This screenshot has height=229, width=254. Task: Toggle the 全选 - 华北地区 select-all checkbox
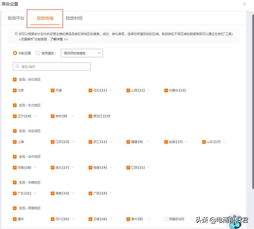(15, 79)
